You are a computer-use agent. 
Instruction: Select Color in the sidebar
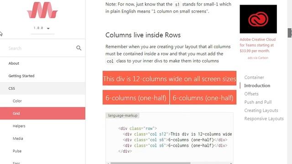click(x=17, y=101)
